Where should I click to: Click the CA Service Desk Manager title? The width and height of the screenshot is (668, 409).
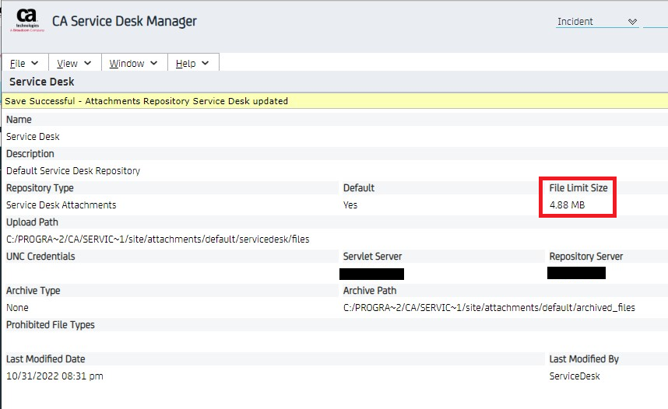[125, 22]
